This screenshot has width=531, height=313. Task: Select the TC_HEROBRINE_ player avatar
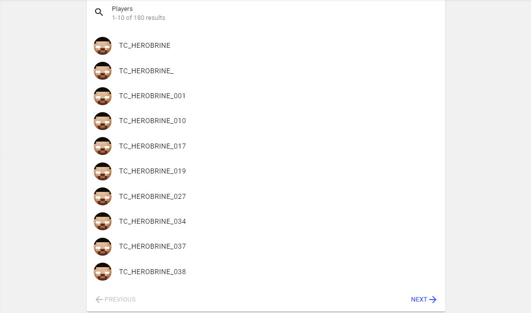coord(103,71)
